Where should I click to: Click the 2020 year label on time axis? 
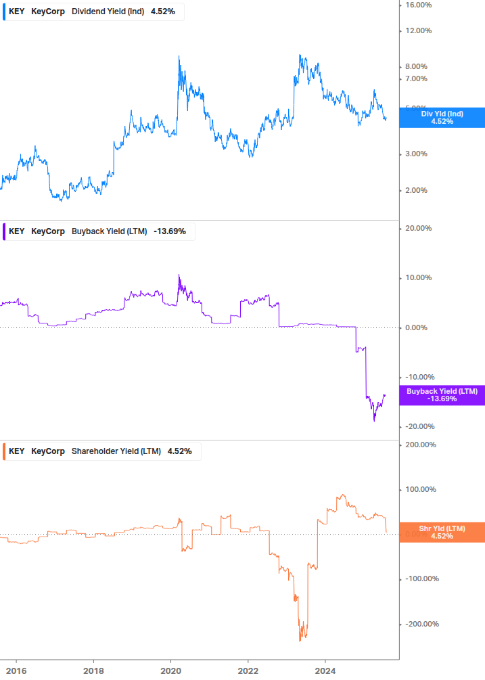pos(170,671)
